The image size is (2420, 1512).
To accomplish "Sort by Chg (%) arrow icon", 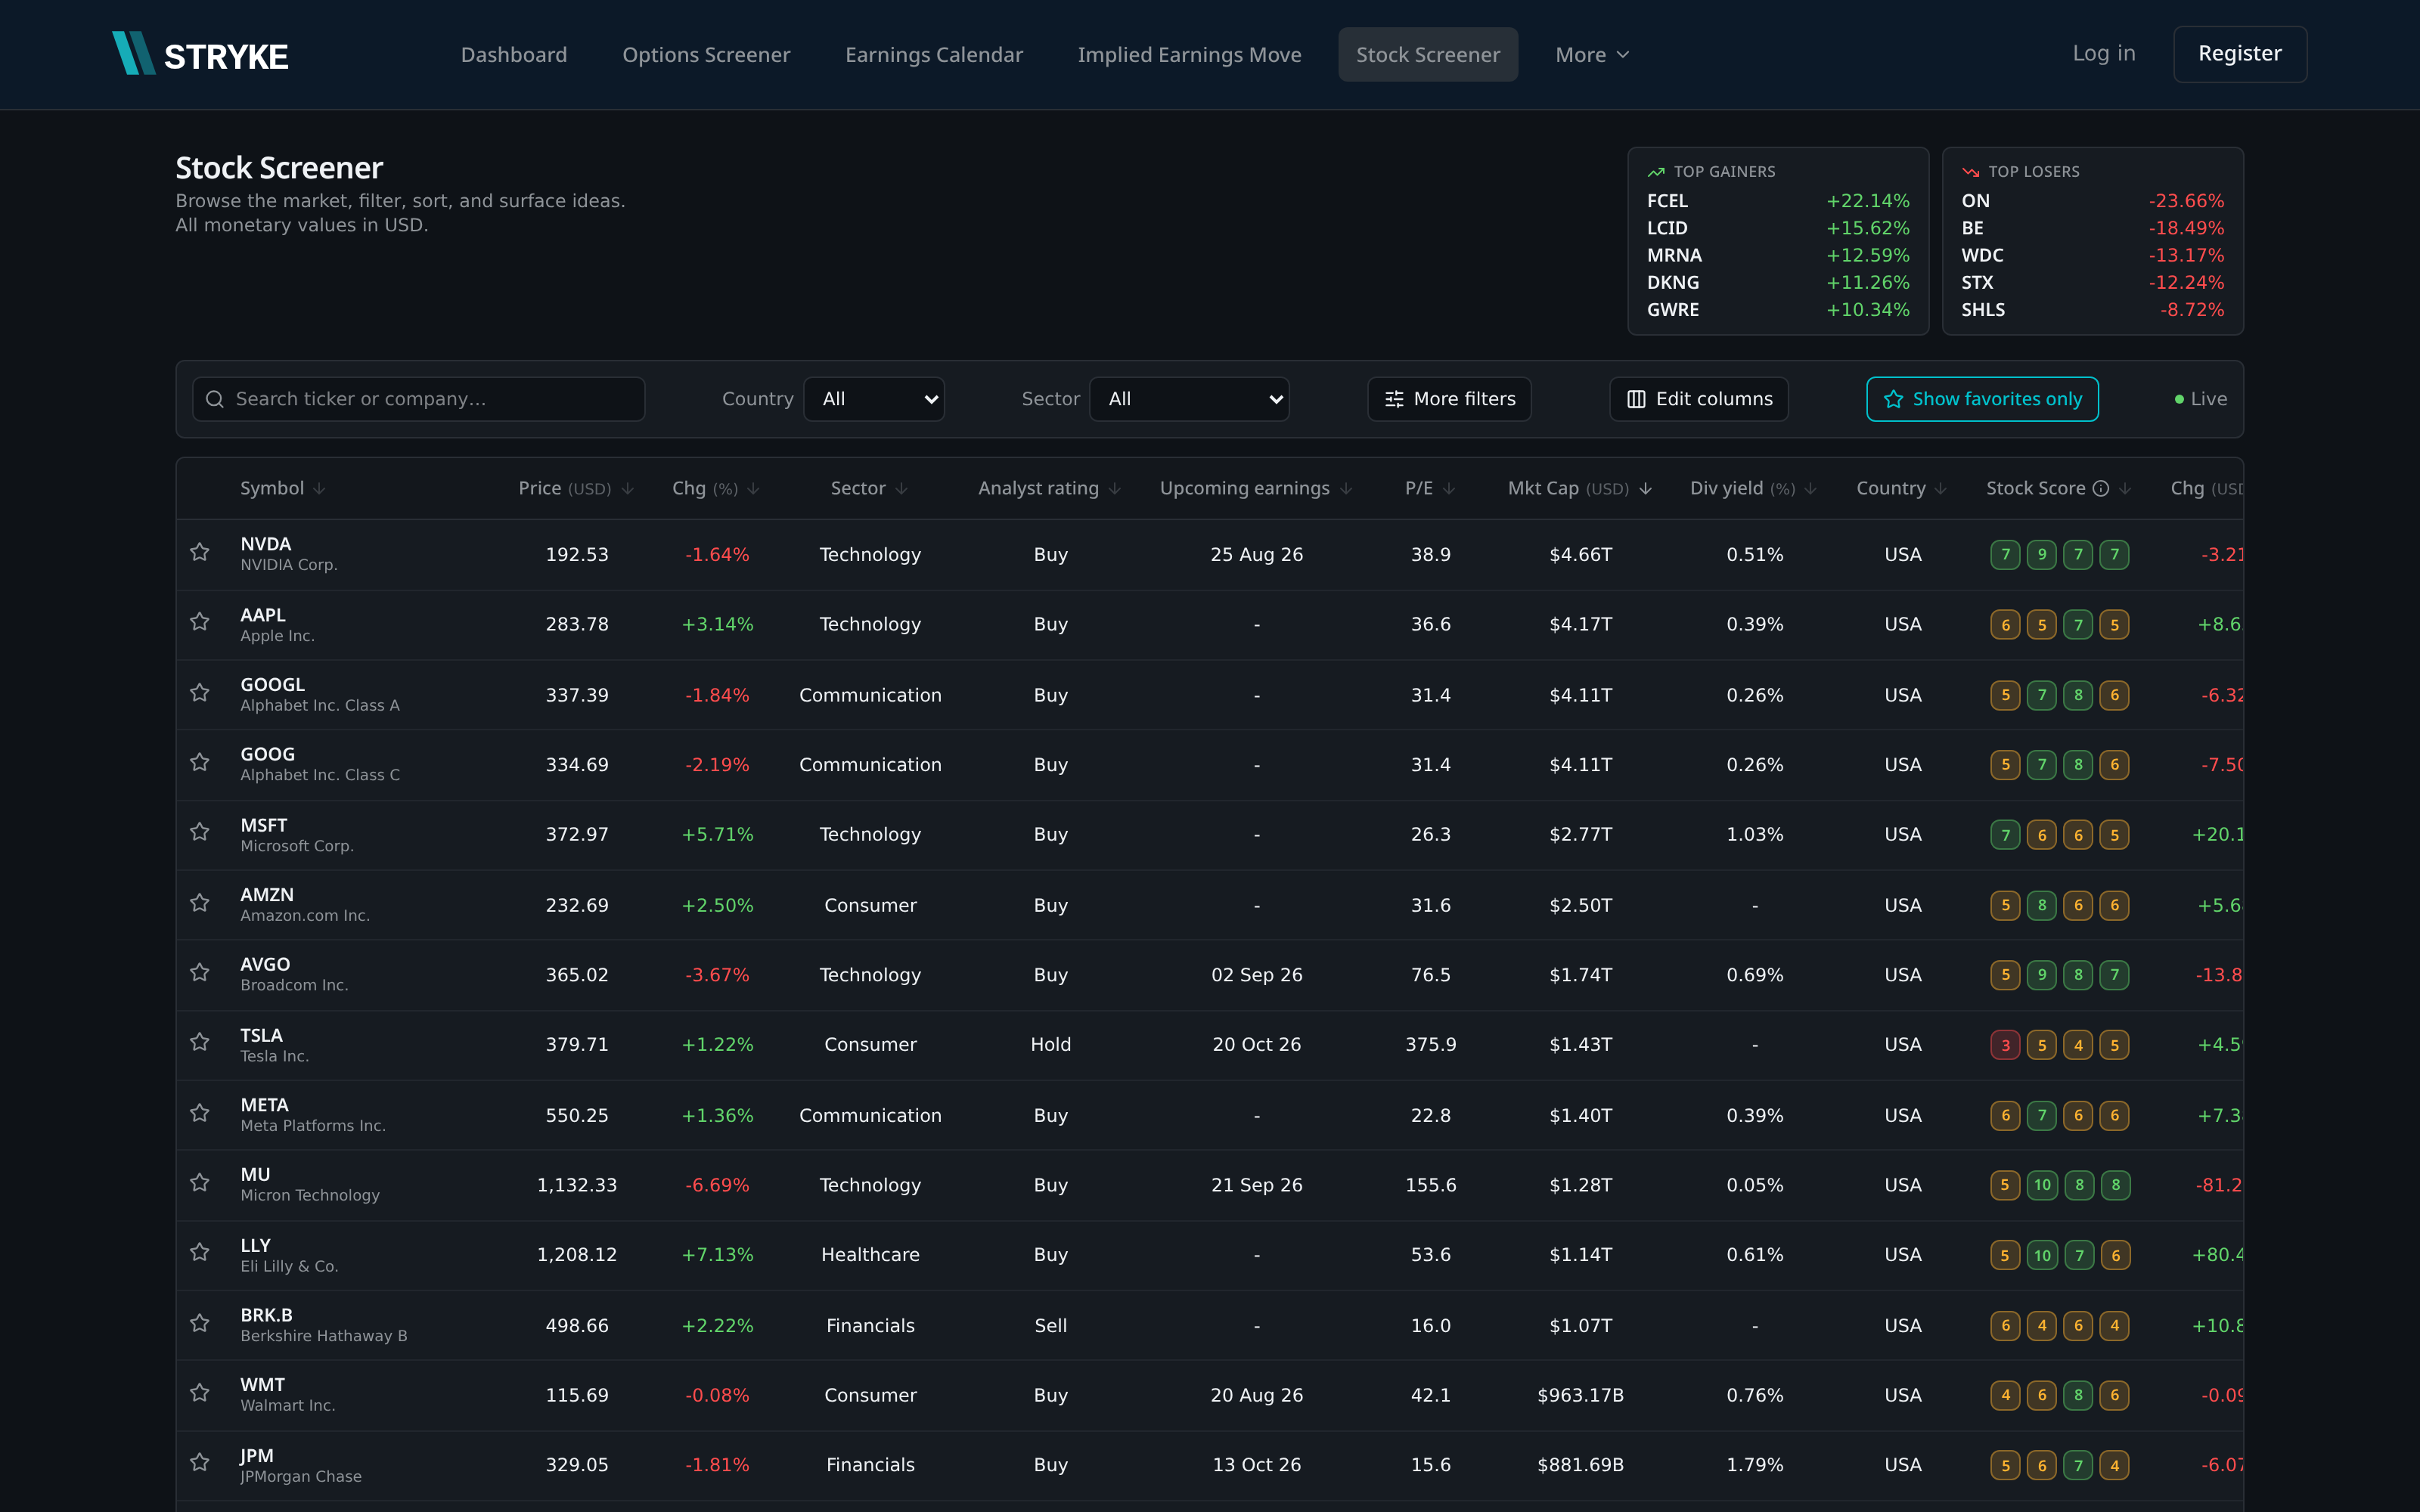I will (x=754, y=489).
